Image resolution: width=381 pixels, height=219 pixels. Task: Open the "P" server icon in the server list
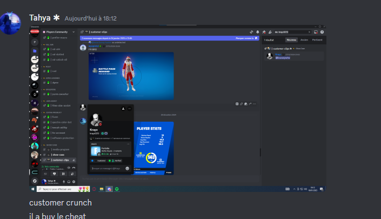pyautogui.click(x=35, y=42)
